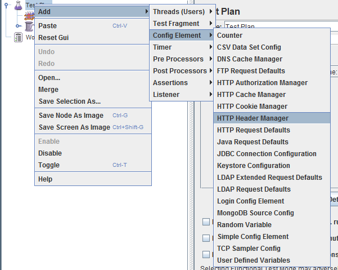Select User Defined Variables entry

pos(253,260)
